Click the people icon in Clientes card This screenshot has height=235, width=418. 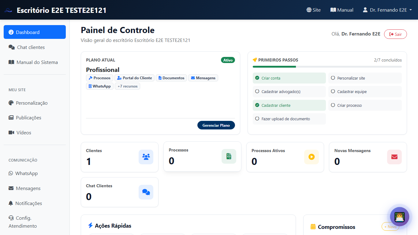146,157
